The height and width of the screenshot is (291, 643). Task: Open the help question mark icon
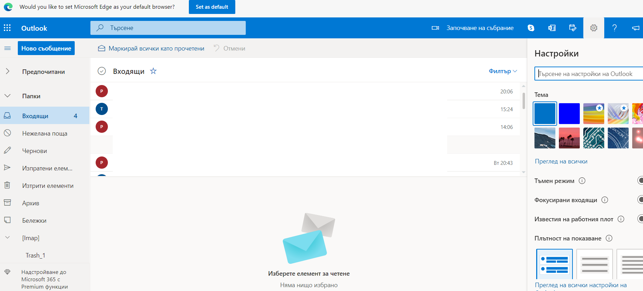[614, 28]
